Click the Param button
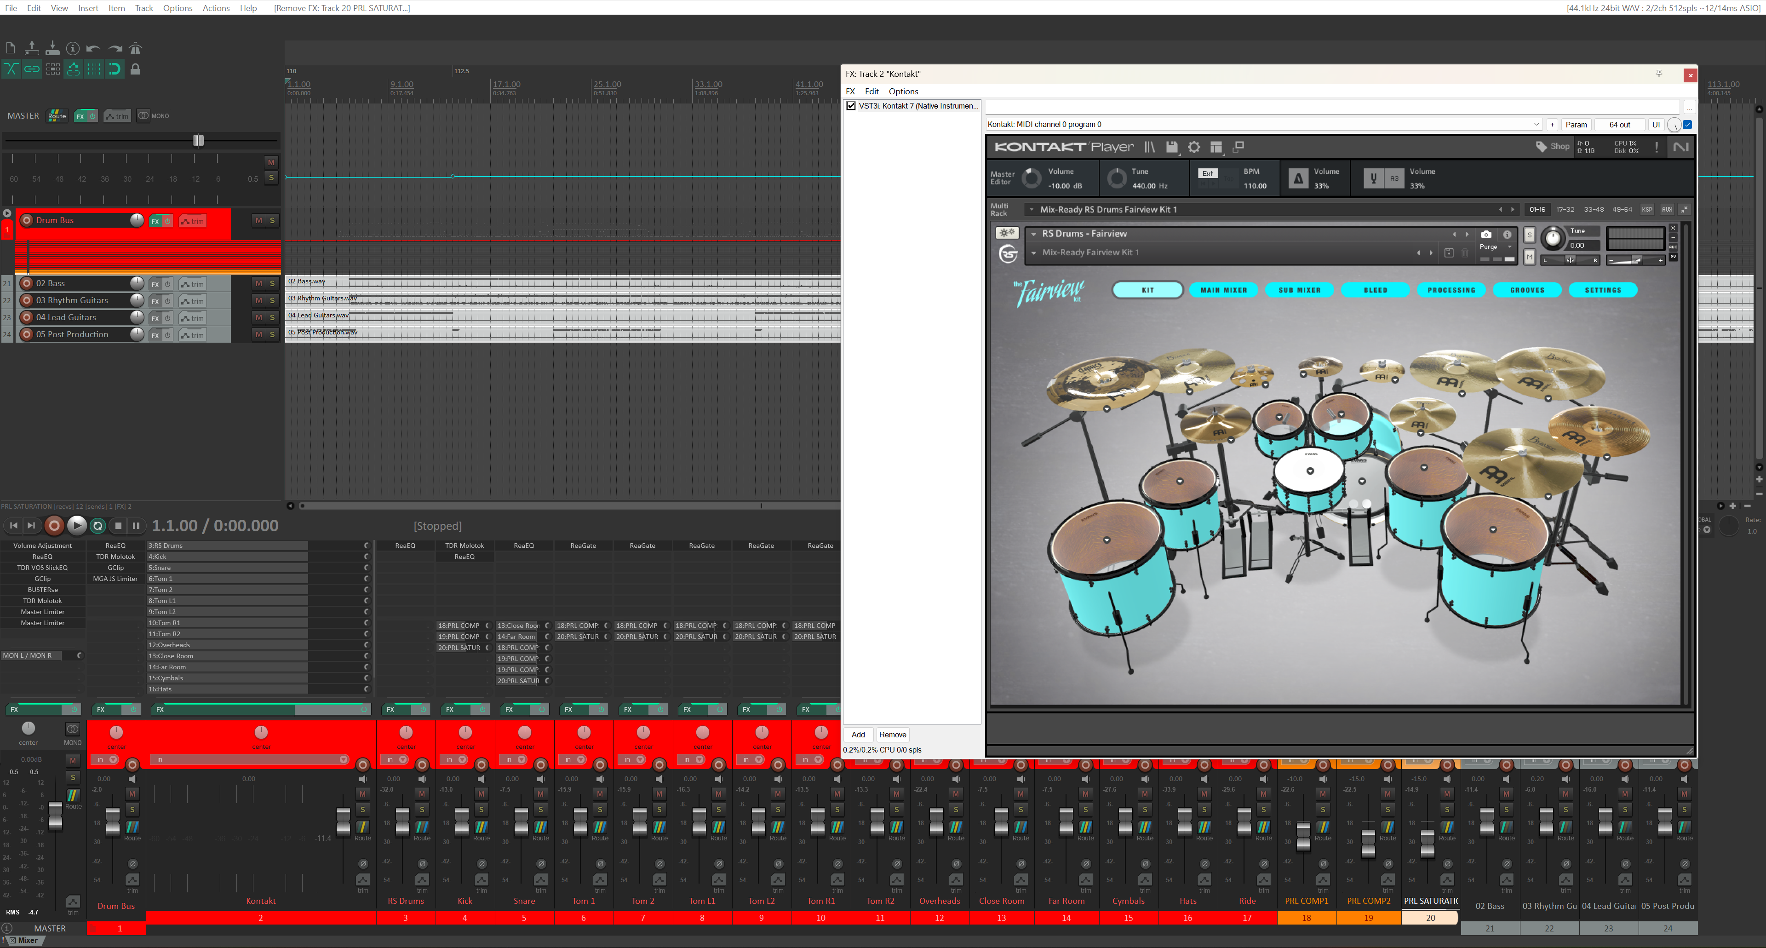This screenshot has height=948, width=1766. pos(1576,125)
